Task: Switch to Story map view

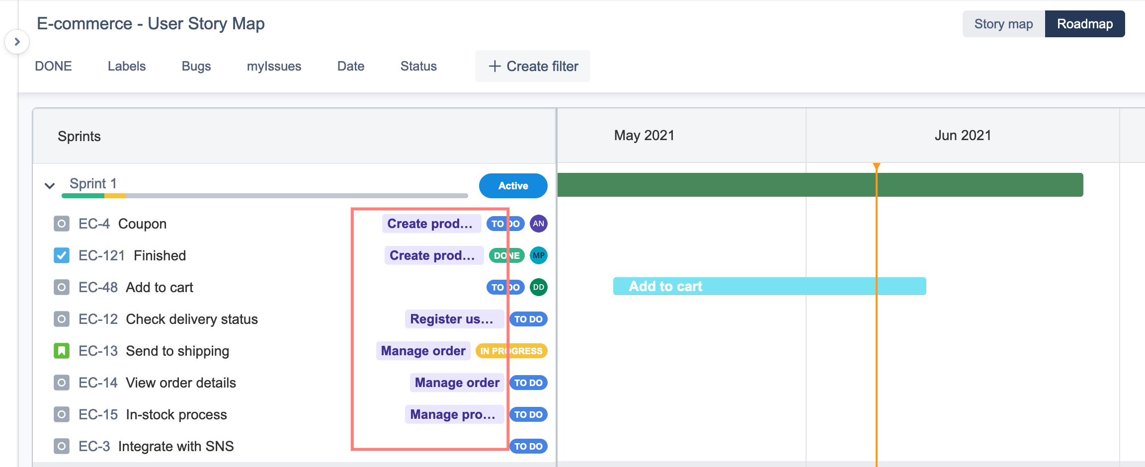Action: coord(1003,24)
